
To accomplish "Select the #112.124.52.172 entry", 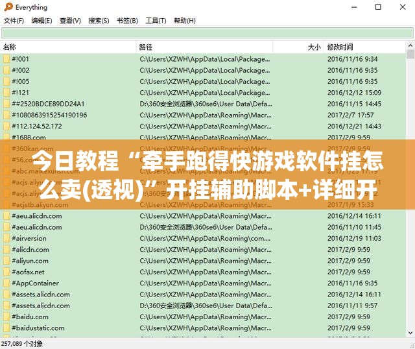I will pos(36,126).
